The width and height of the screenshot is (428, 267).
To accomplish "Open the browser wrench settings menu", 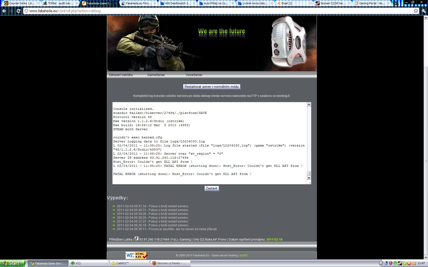I will point(424,11).
